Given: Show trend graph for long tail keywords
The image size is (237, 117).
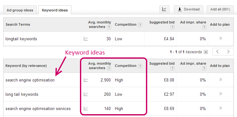Looking at the screenshot, I should tap(86, 94).
